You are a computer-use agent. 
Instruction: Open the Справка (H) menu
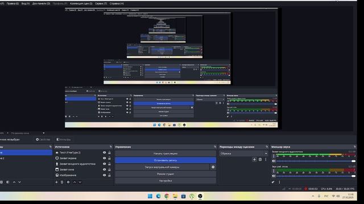117,3
